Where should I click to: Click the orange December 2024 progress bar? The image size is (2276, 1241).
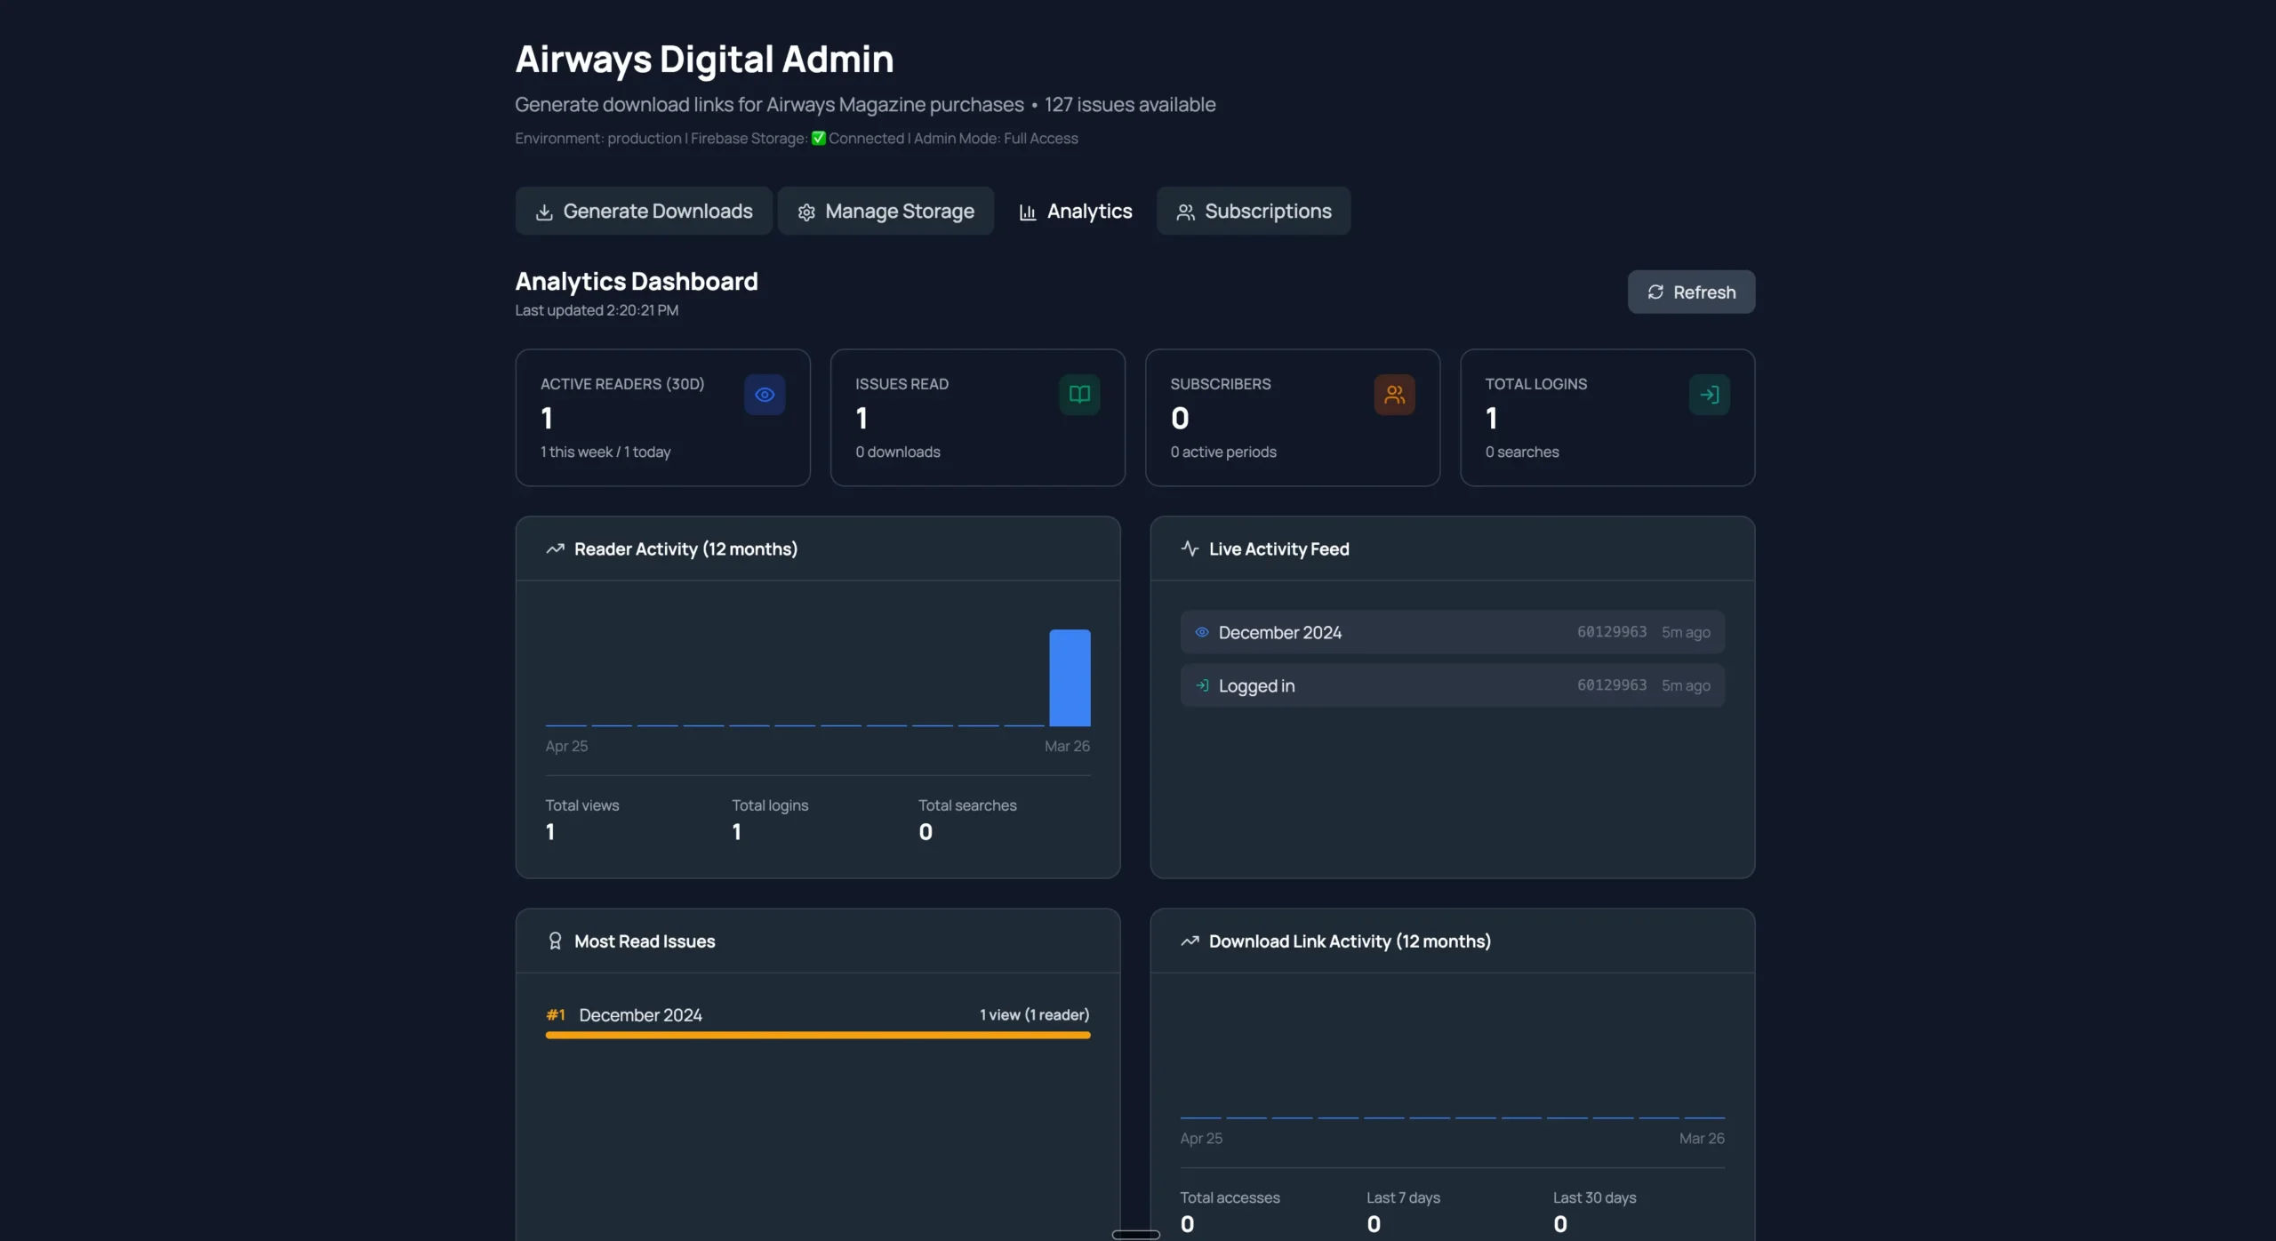coord(818,1035)
